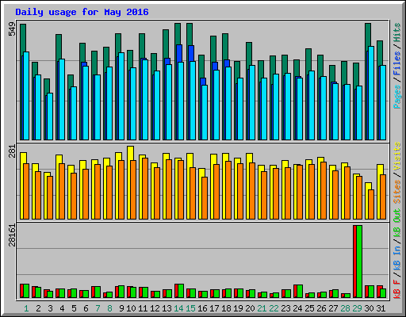Click the orange Sites bar above day 30
This screenshot has width=406, height=317.
[371, 204]
